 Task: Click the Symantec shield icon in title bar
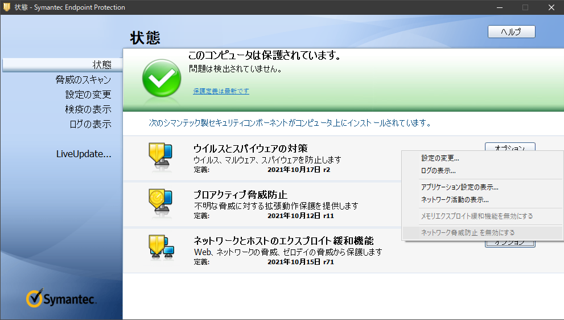pos(7,7)
